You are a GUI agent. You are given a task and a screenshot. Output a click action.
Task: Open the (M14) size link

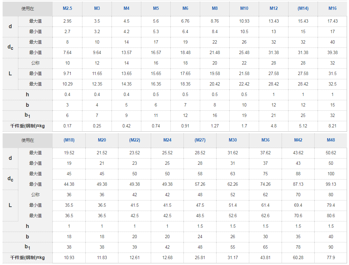303,9
